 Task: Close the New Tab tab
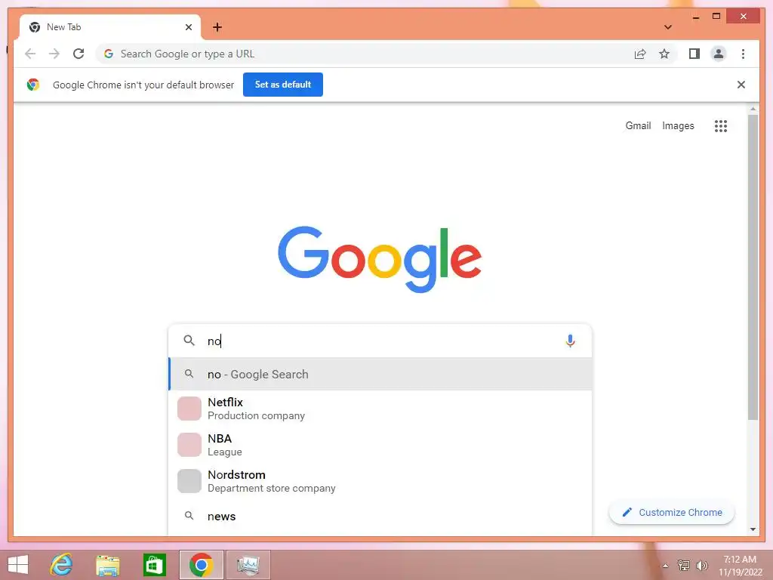188,27
